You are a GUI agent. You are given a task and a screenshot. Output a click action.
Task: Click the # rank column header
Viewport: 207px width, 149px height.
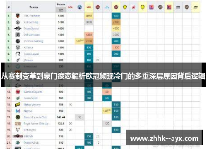[x=9, y=7]
